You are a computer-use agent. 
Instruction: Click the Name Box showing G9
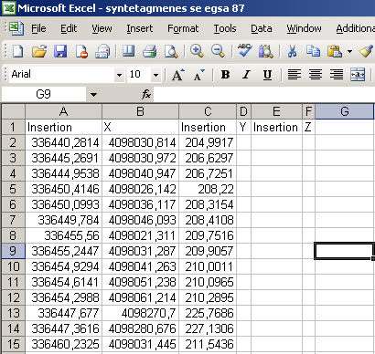43,95
